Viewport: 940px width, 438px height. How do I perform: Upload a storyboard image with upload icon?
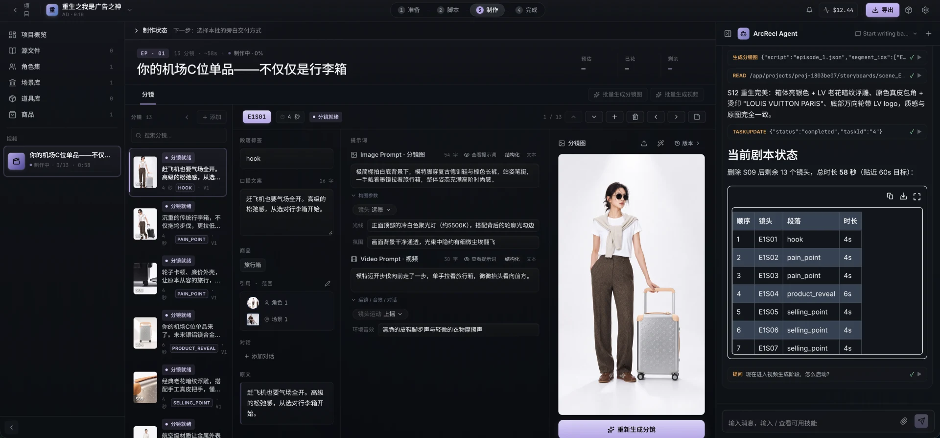click(644, 144)
